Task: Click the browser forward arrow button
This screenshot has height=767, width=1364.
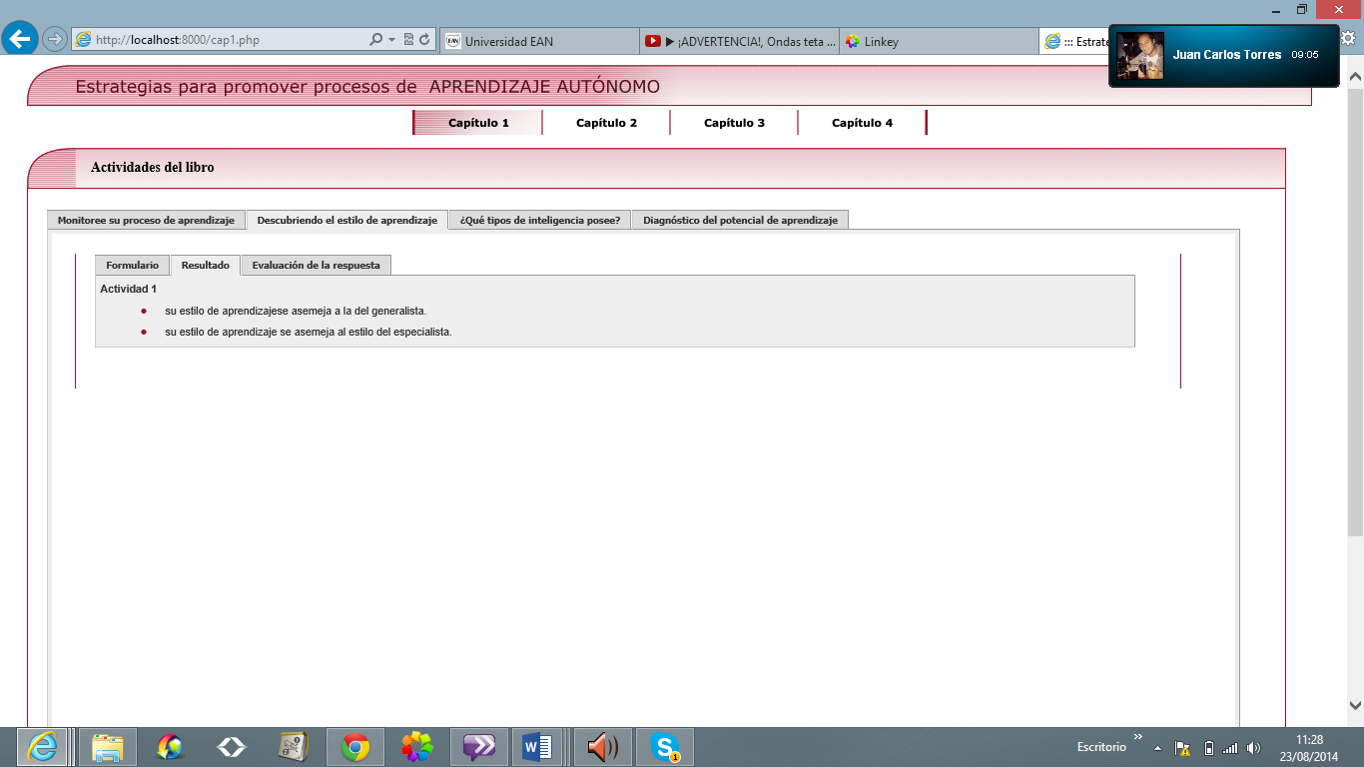Action: [x=55, y=40]
